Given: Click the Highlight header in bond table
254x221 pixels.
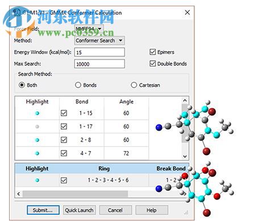Looking at the screenshot, I should point(37,102).
